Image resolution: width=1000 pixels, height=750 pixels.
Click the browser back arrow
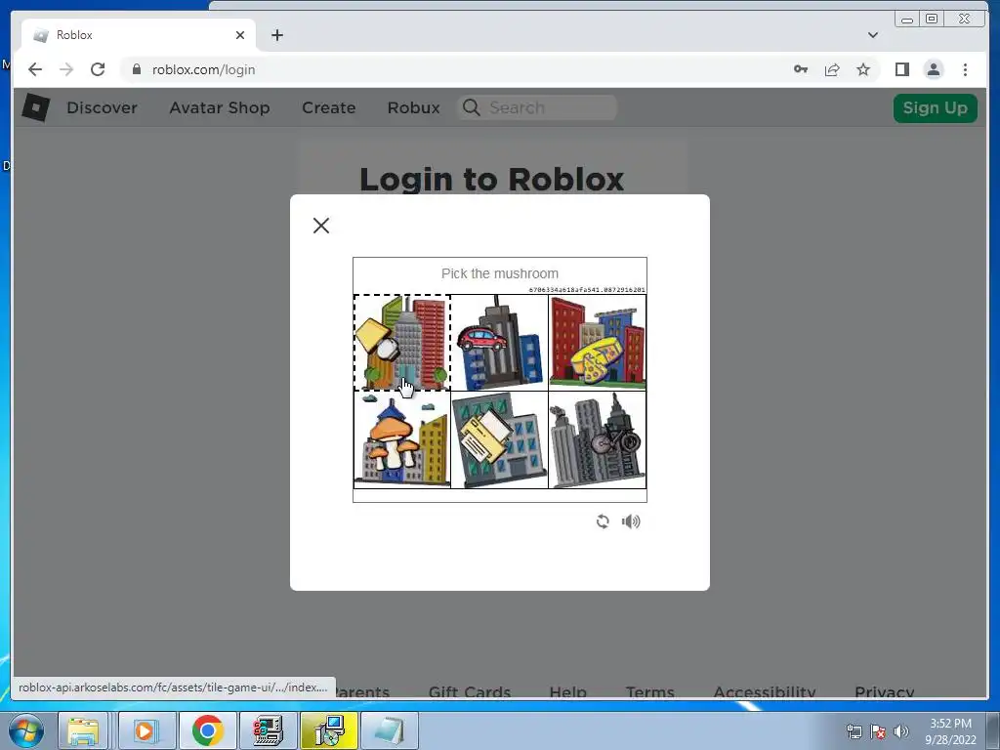coord(35,69)
